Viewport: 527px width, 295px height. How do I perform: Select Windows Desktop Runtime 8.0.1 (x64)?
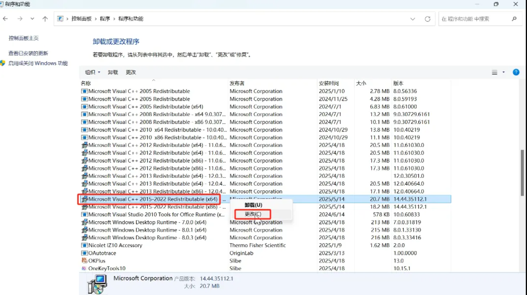266,230
